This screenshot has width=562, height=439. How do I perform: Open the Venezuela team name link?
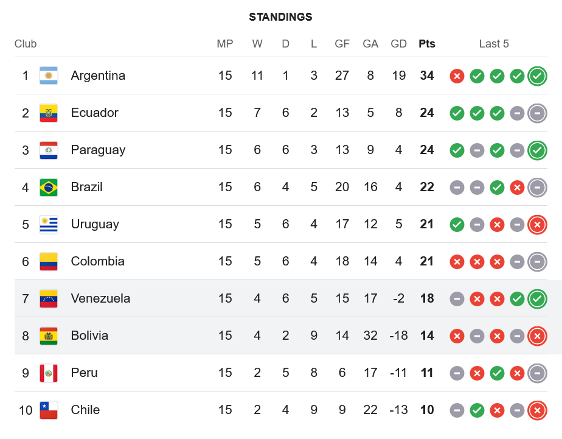click(x=100, y=298)
